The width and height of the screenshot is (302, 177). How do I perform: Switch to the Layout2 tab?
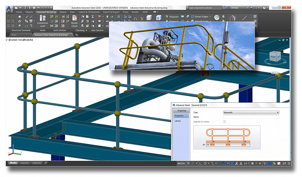(37, 163)
